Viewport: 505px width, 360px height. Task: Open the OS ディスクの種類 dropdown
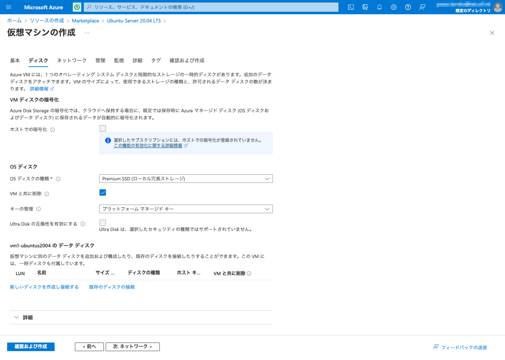[186, 179]
